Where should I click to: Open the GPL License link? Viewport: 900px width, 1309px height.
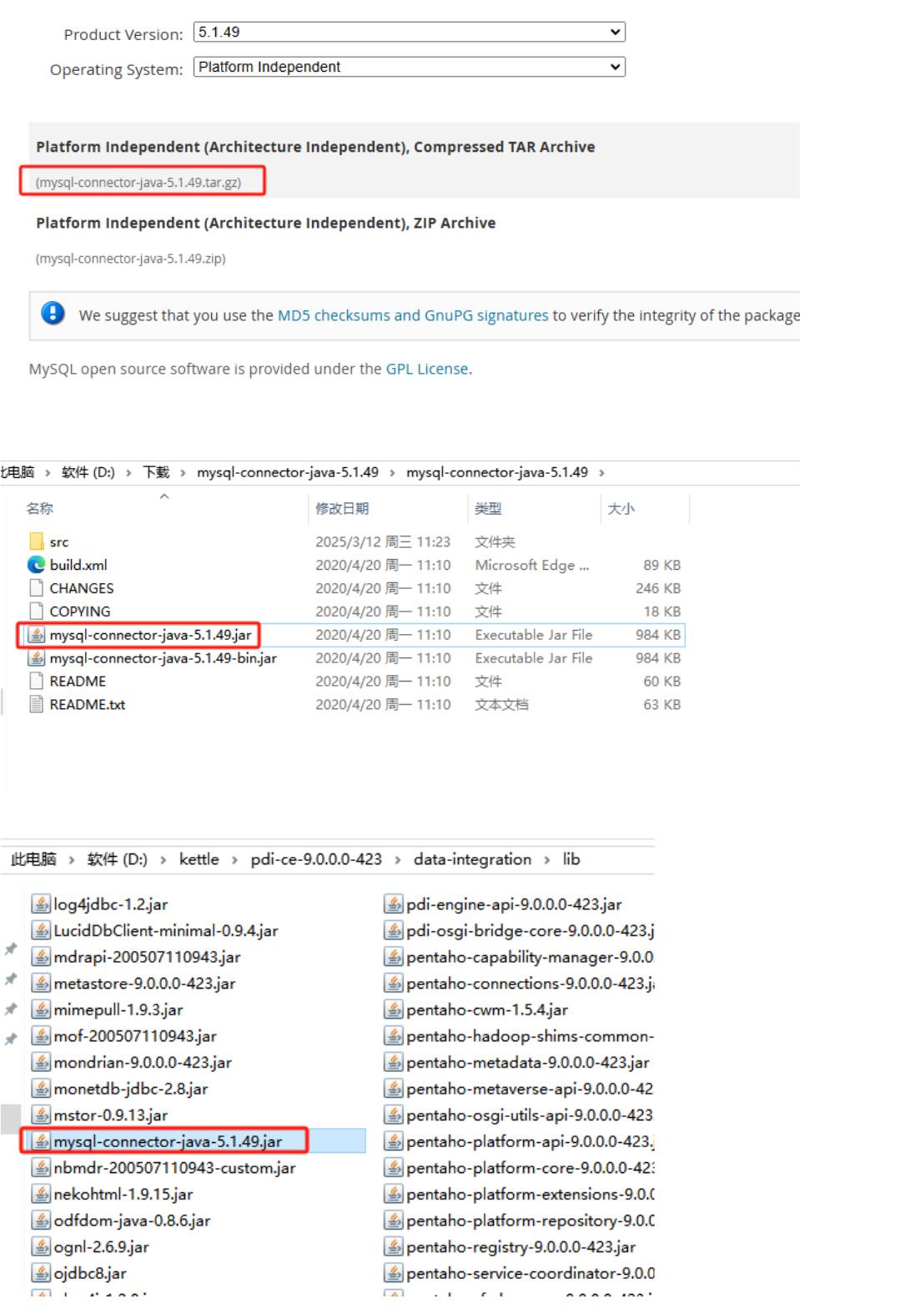[427, 369]
